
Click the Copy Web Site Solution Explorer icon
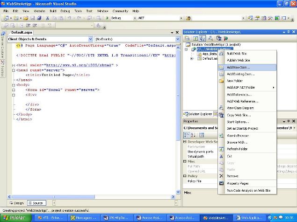click(x=219, y=38)
